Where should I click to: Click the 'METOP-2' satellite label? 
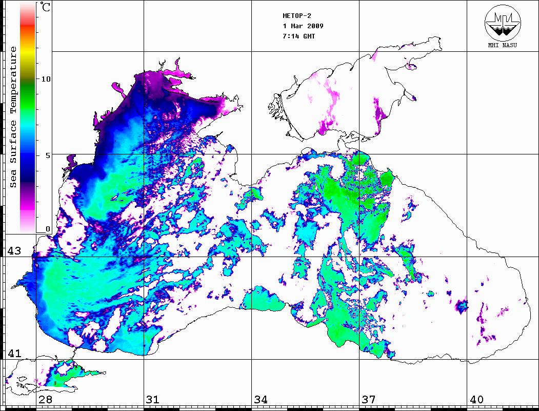(x=297, y=16)
